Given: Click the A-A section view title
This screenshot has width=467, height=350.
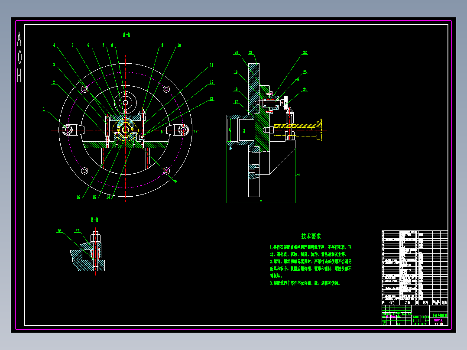Looking at the screenshot, I should point(126,35).
